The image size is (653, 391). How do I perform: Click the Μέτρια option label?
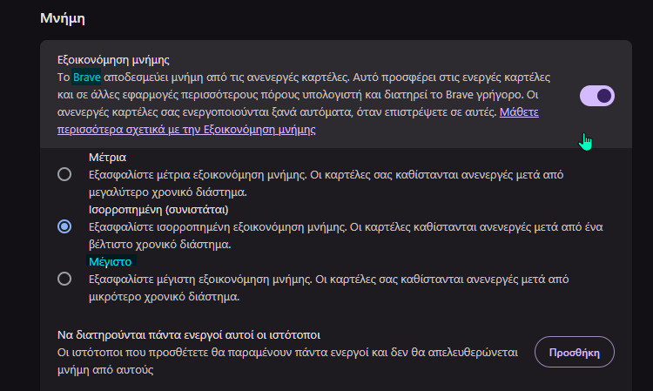point(108,158)
